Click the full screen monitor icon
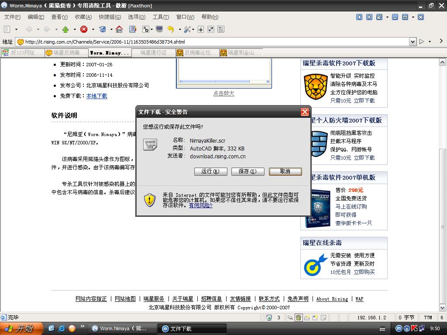 (x=159, y=29)
